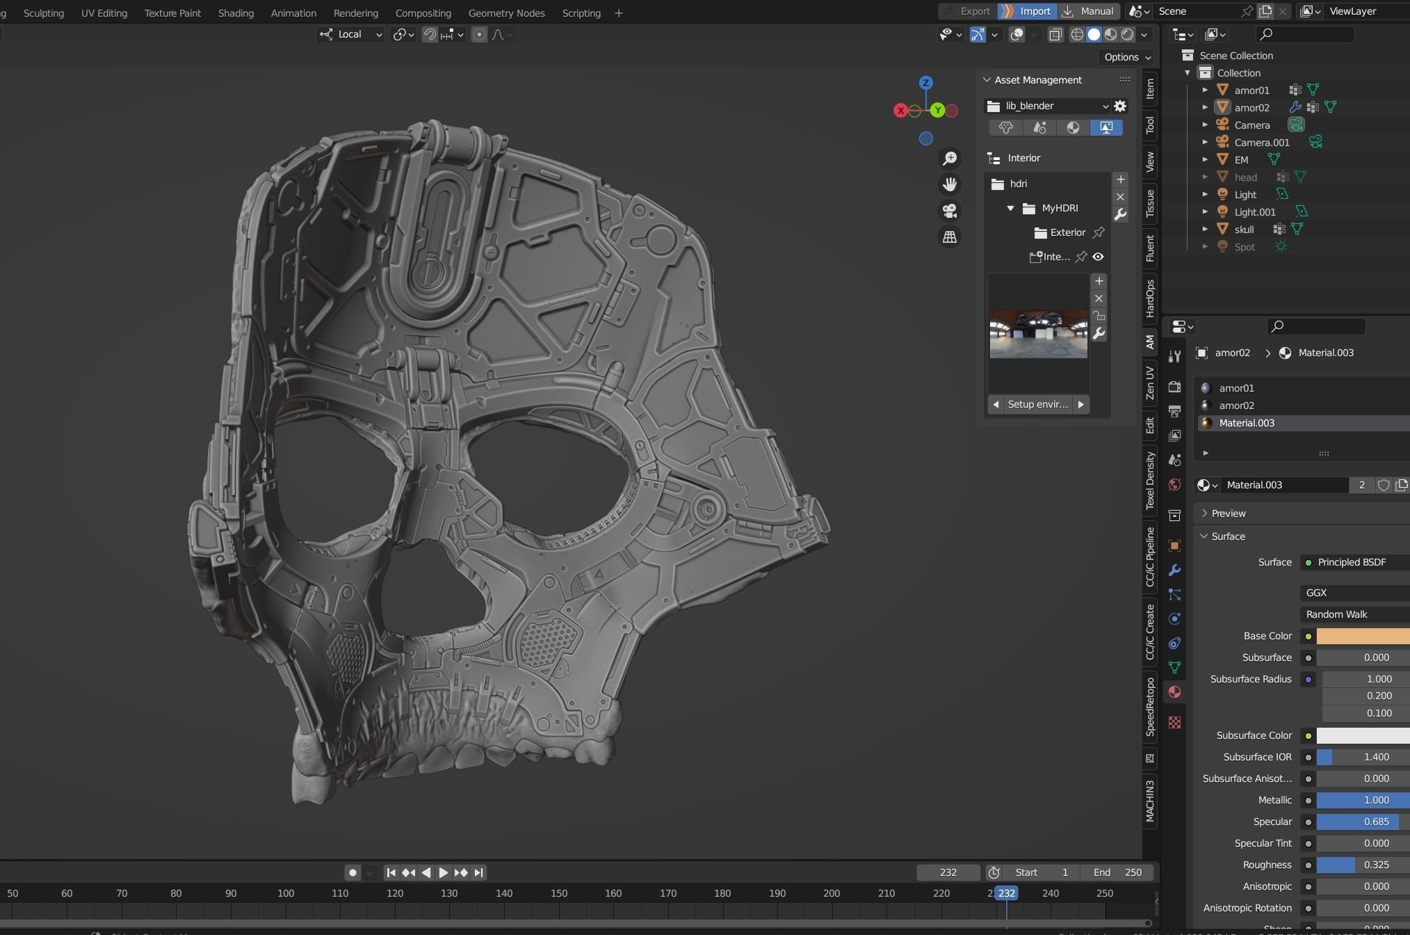The width and height of the screenshot is (1410, 935).
Task: Open the Material properties tab icon
Action: [1174, 692]
